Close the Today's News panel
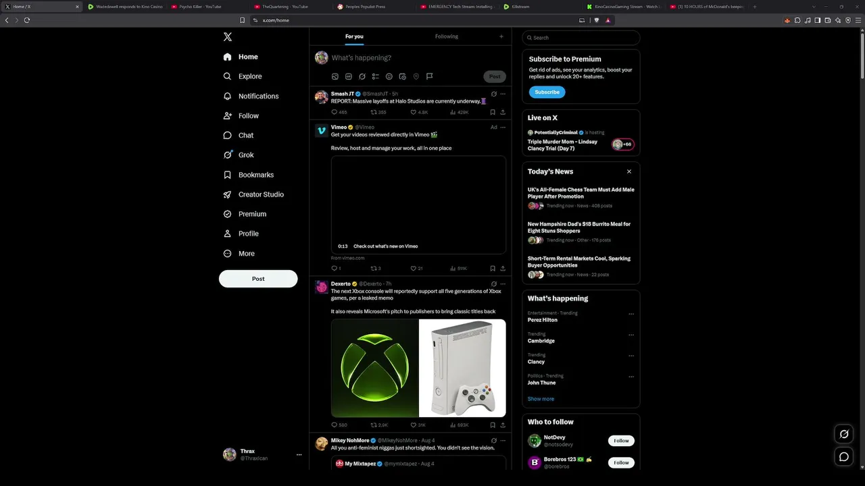This screenshot has width=865, height=486. coord(629,171)
